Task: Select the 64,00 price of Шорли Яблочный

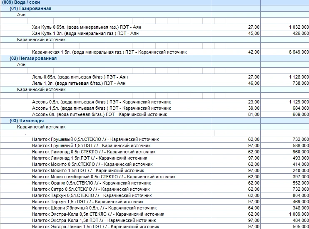Action: (x=254, y=208)
